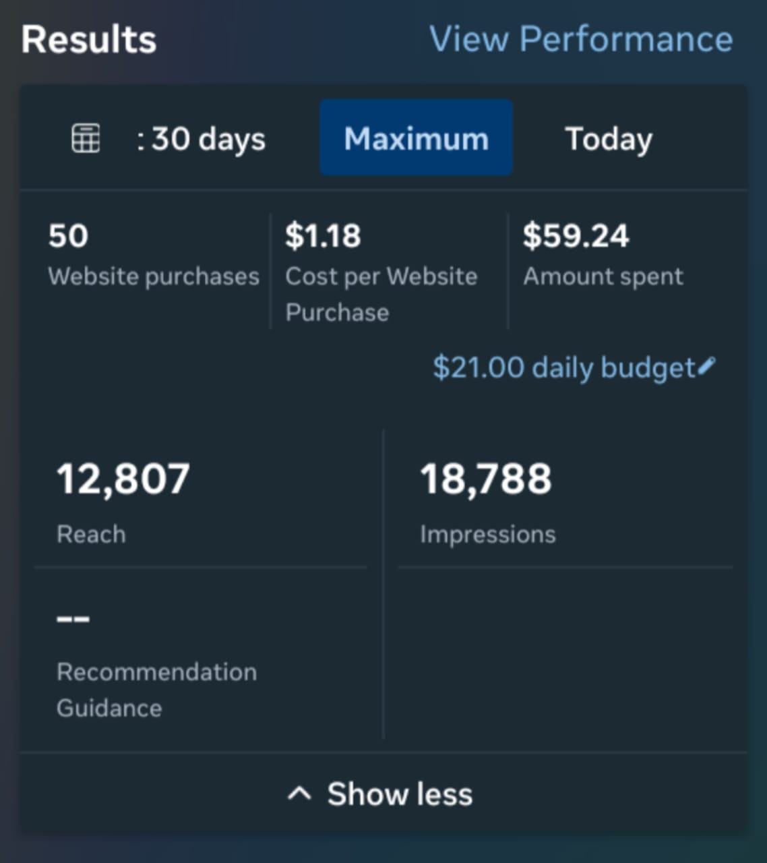Open the View Performance link
This screenshot has height=863, width=767.
click(x=581, y=39)
